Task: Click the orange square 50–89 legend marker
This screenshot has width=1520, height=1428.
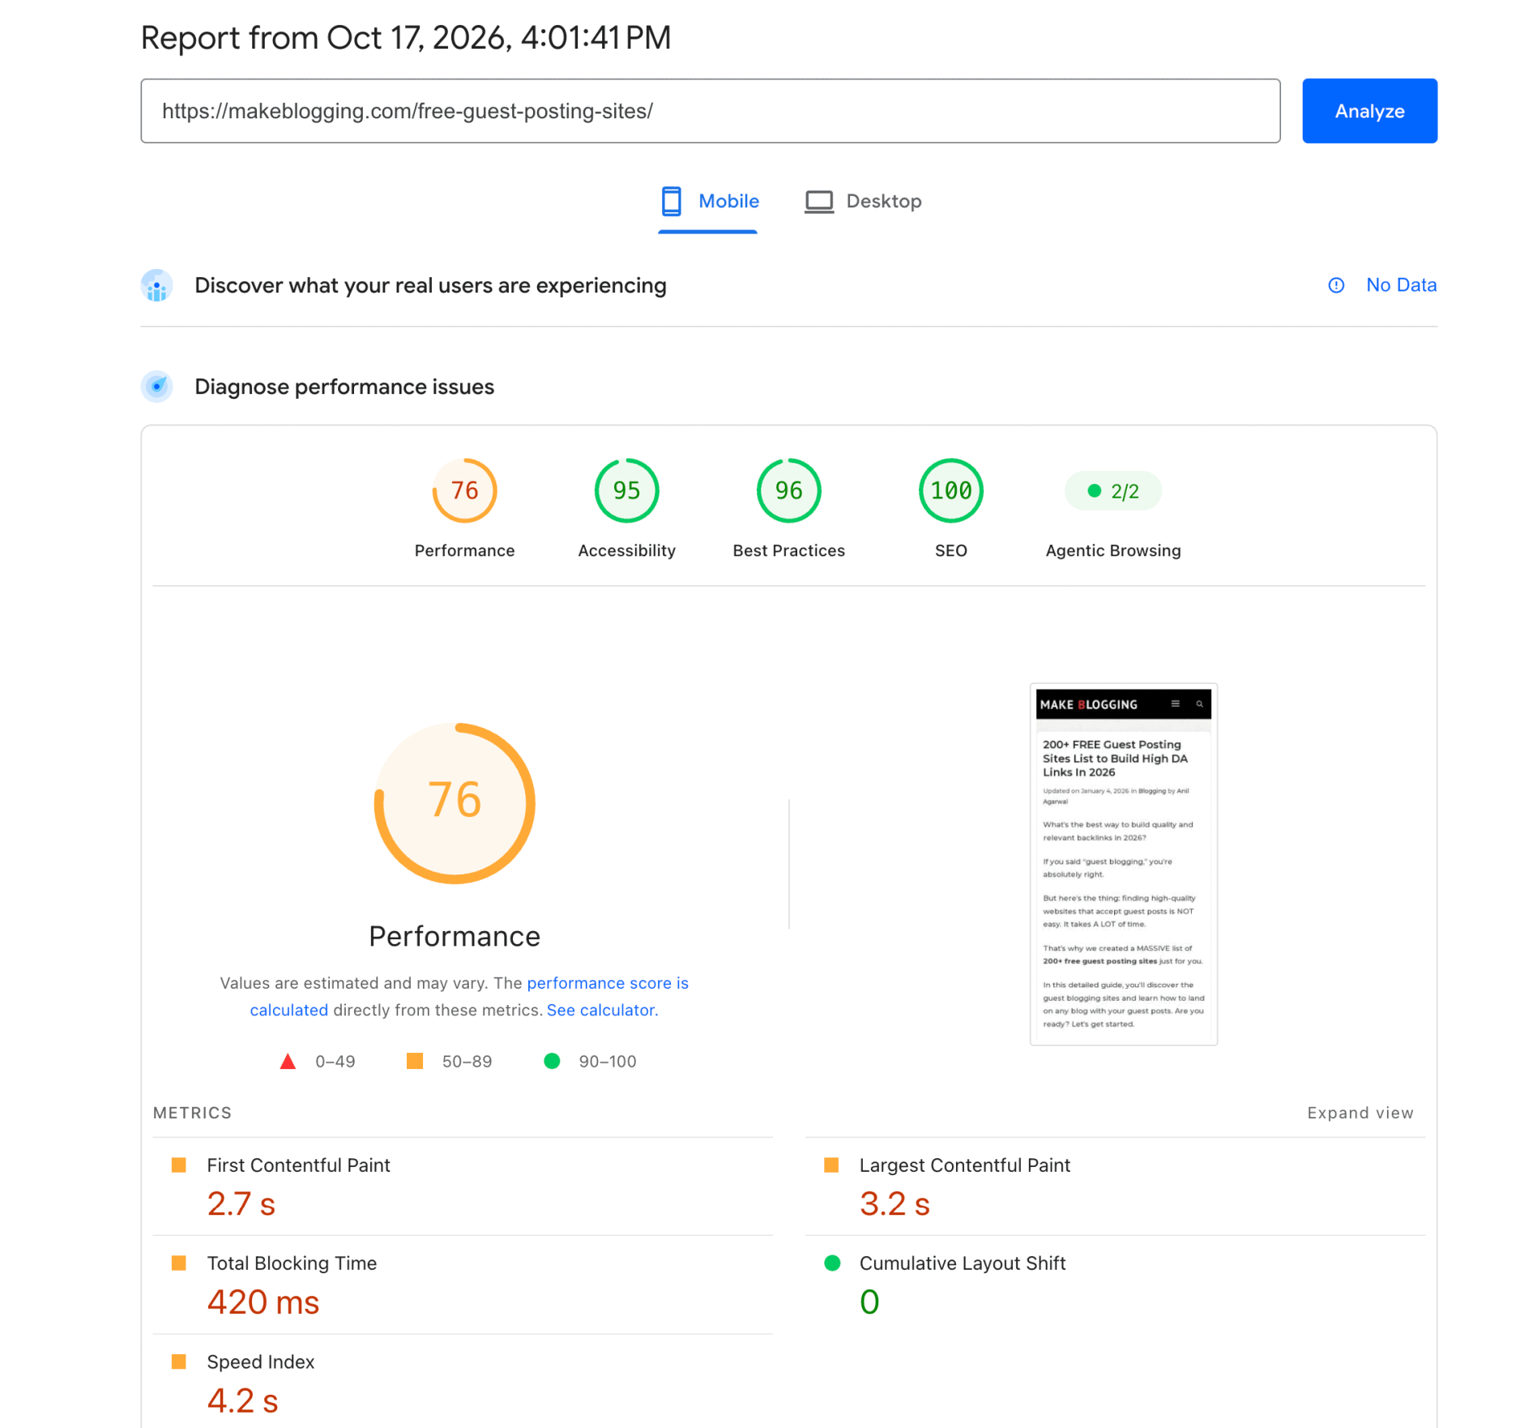Action: 415,1061
